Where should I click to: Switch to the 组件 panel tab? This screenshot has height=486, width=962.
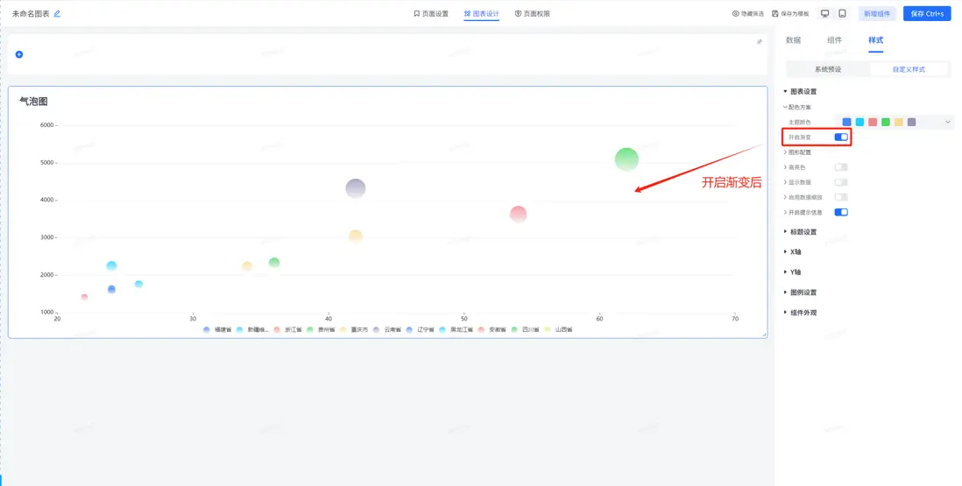(x=834, y=40)
